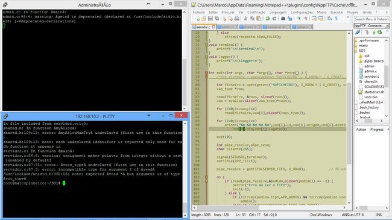Click the PuTTY icon in 192.168.10.2 window title
This screenshot has height=220, width=392.
pyautogui.click(x=5, y=116)
